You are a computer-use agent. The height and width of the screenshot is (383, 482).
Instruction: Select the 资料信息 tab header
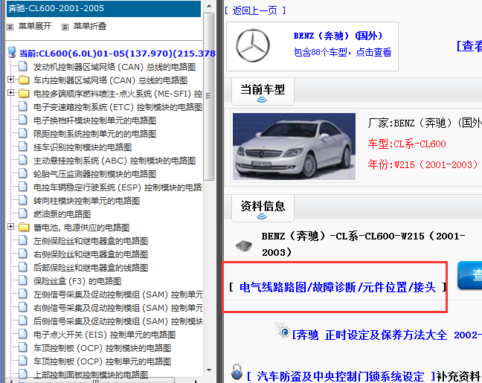263,208
